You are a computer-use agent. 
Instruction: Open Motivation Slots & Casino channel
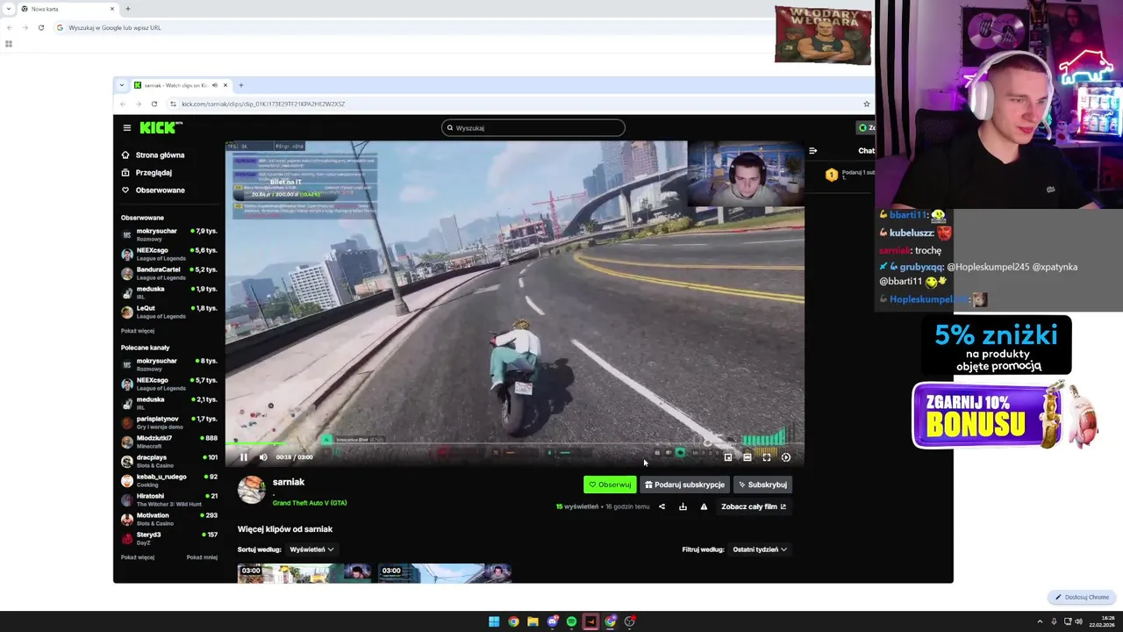169,519
